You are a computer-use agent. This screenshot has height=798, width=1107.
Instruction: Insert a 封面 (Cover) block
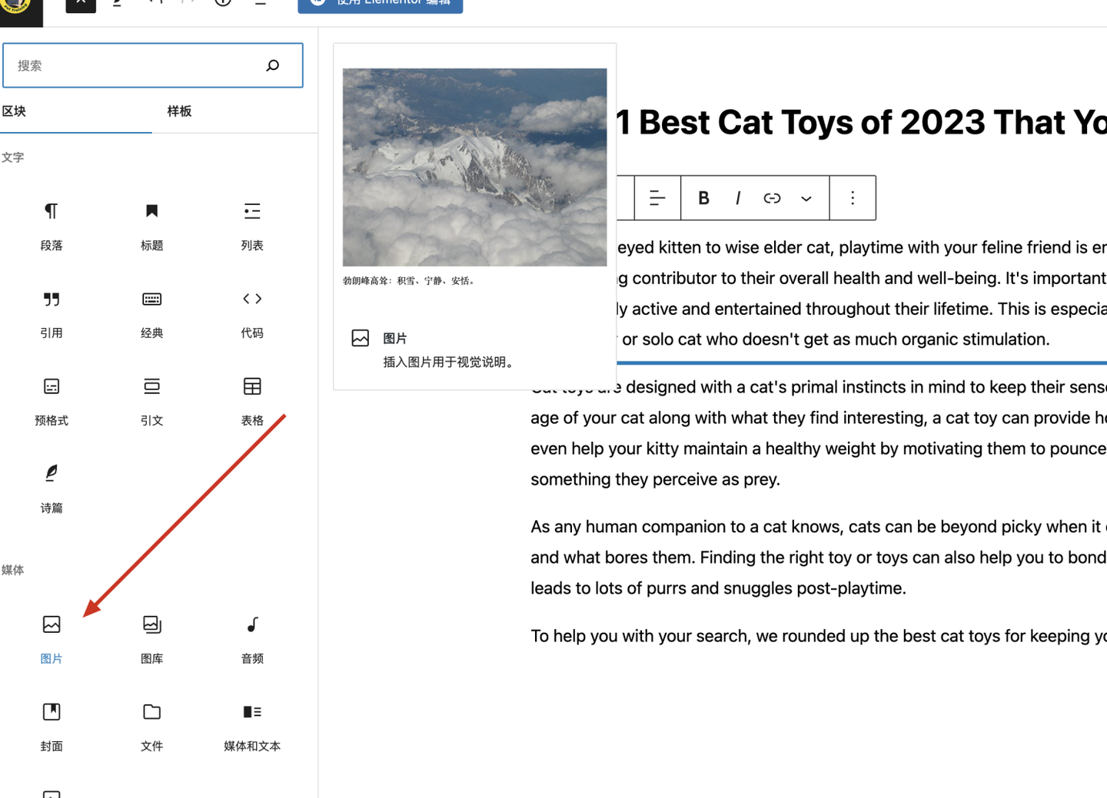click(x=52, y=726)
